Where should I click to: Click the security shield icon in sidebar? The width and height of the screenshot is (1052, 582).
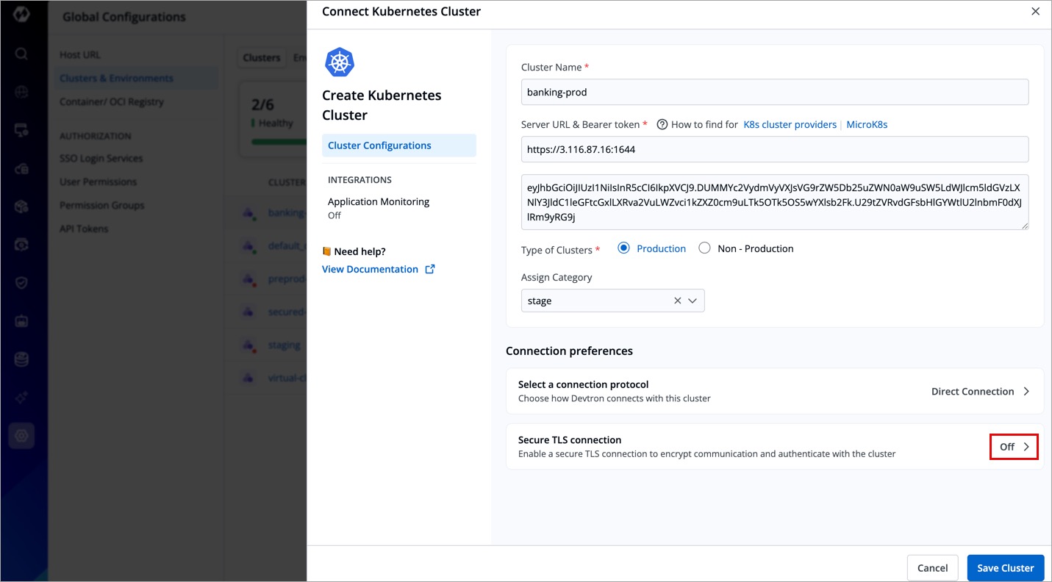click(x=21, y=283)
